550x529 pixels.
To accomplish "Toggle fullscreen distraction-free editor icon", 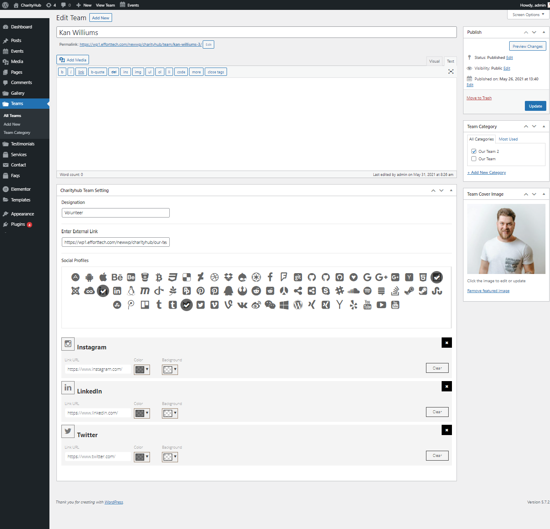I will (x=451, y=72).
